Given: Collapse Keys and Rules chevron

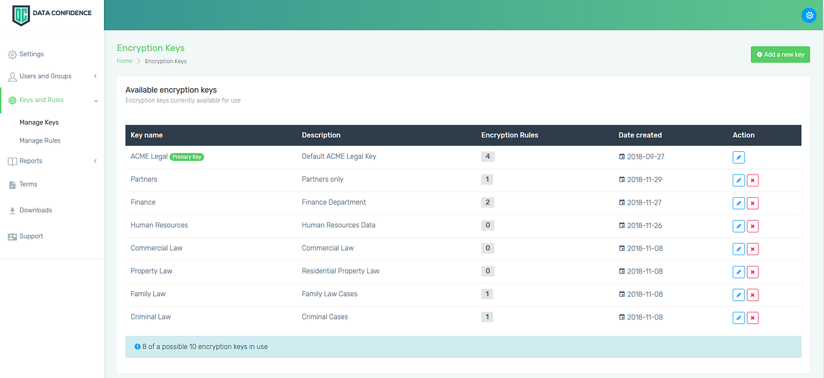Looking at the screenshot, I should [95, 100].
